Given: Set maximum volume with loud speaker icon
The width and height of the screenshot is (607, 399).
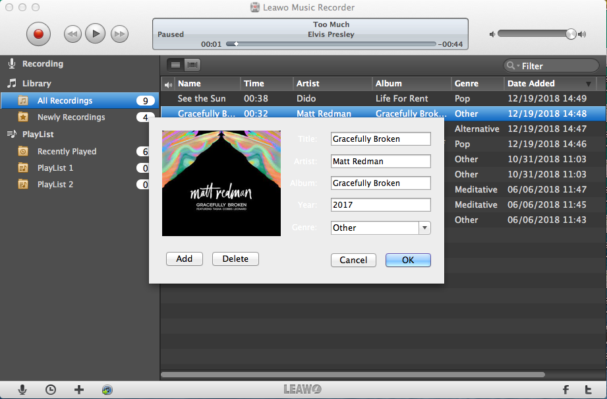Looking at the screenshot, I should click(x=582, y=34).
